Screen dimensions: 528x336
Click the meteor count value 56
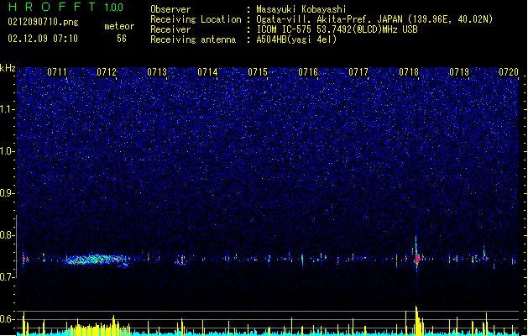(122, 39)
